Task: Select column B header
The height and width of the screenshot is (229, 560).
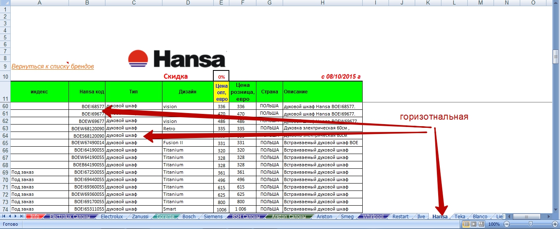Action: [x=87, y=3]
